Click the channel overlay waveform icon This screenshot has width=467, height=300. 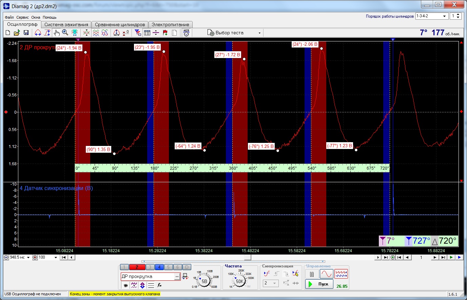tap(86, 33)
